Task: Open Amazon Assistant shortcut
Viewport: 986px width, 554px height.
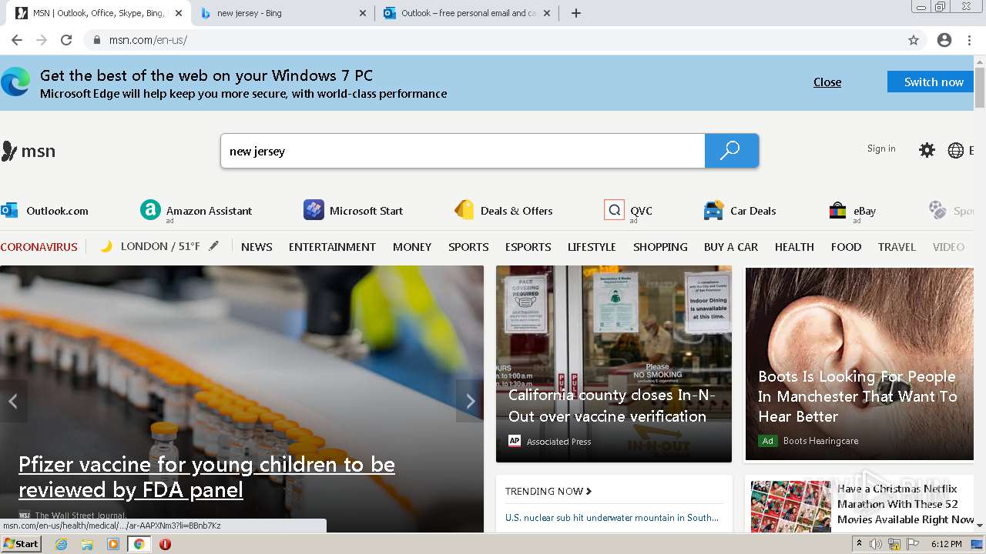Action: 196,210
